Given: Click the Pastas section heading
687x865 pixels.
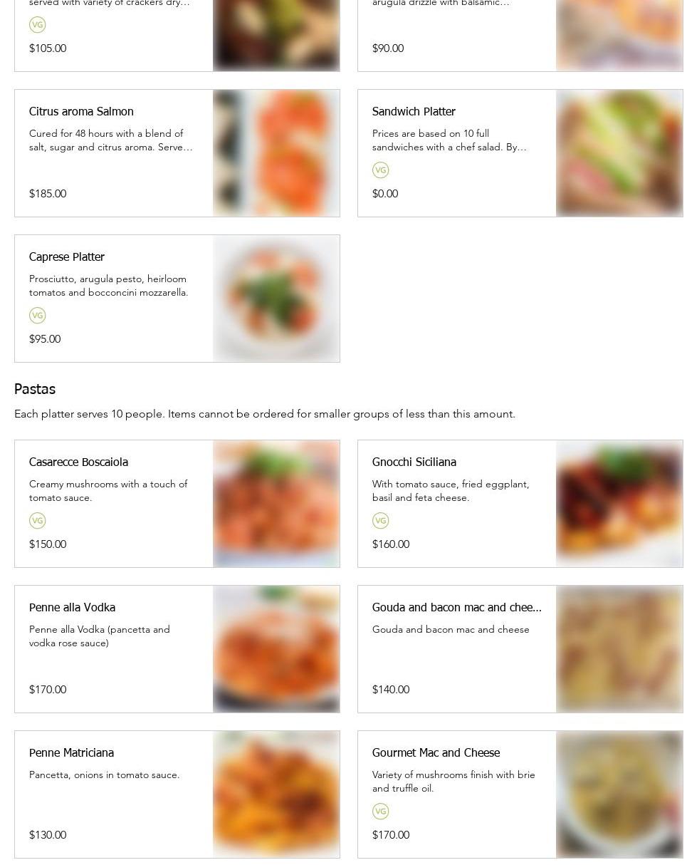Looking at the screenshot, I should (35, 390).
